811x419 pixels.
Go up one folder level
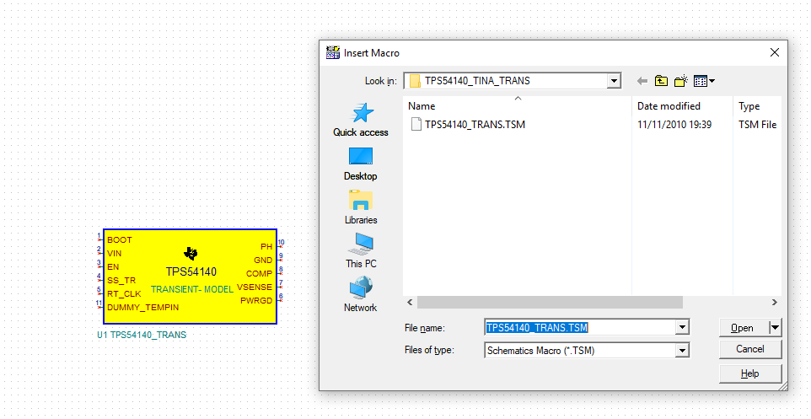(661, 81)
